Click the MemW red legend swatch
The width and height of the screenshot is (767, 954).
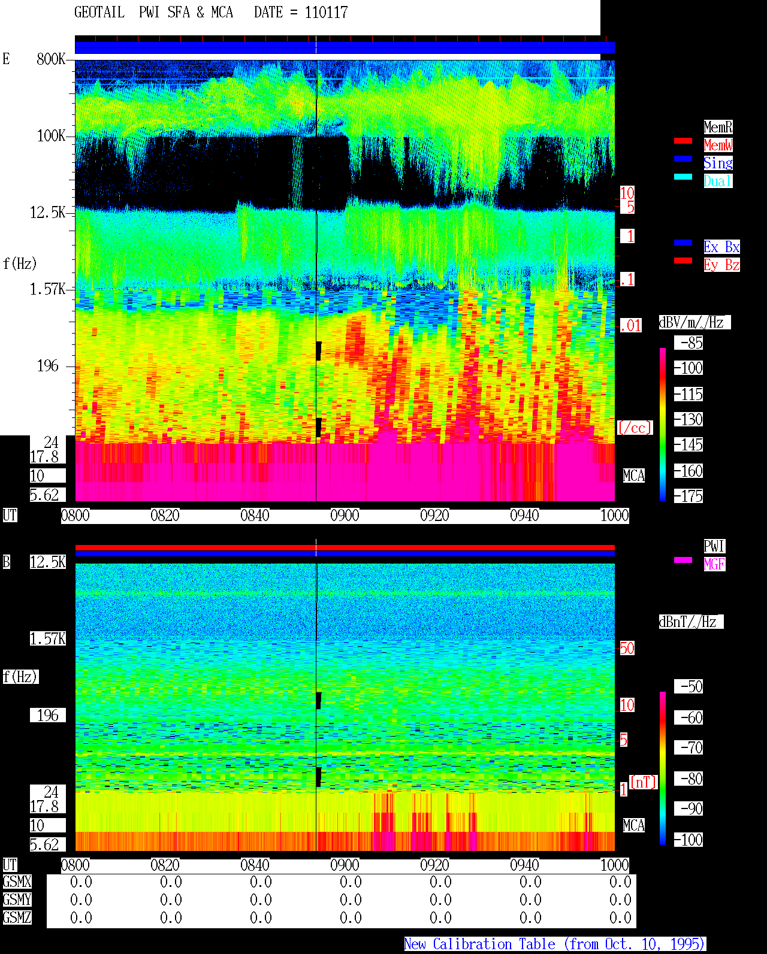click(x=683, y=141)
